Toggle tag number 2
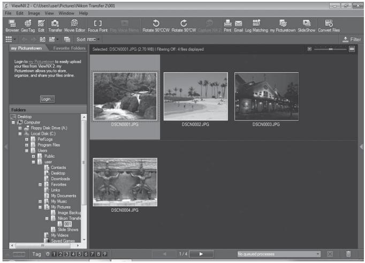 pyautogui.click(x=60, y=254)
